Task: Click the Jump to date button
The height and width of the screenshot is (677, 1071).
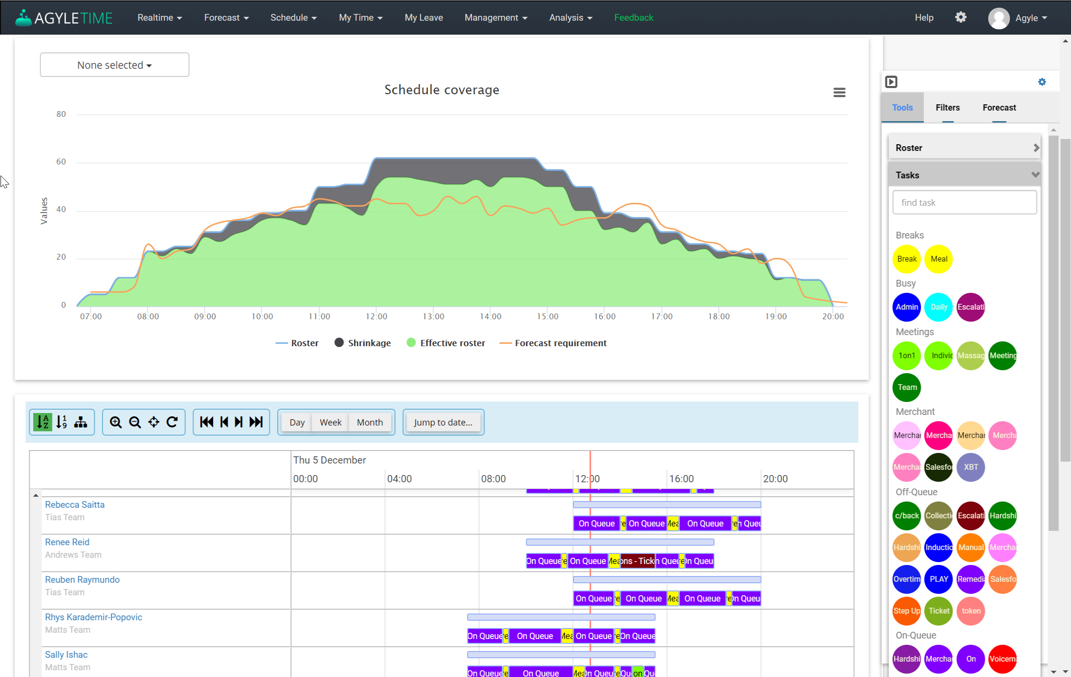Action: tap(443, 422)
